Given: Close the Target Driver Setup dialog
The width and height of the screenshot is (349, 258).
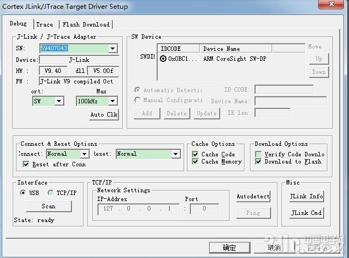Looking at the screenshot, I should pyautogui.click(x=331, y=4).
